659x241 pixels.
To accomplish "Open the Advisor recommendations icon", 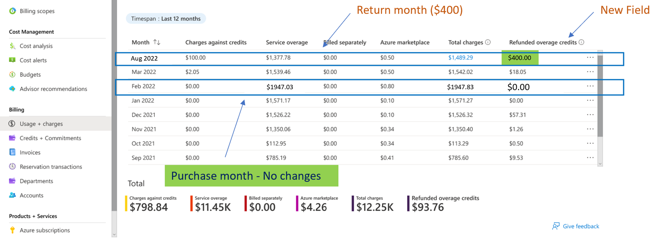I will click(13, 89).
